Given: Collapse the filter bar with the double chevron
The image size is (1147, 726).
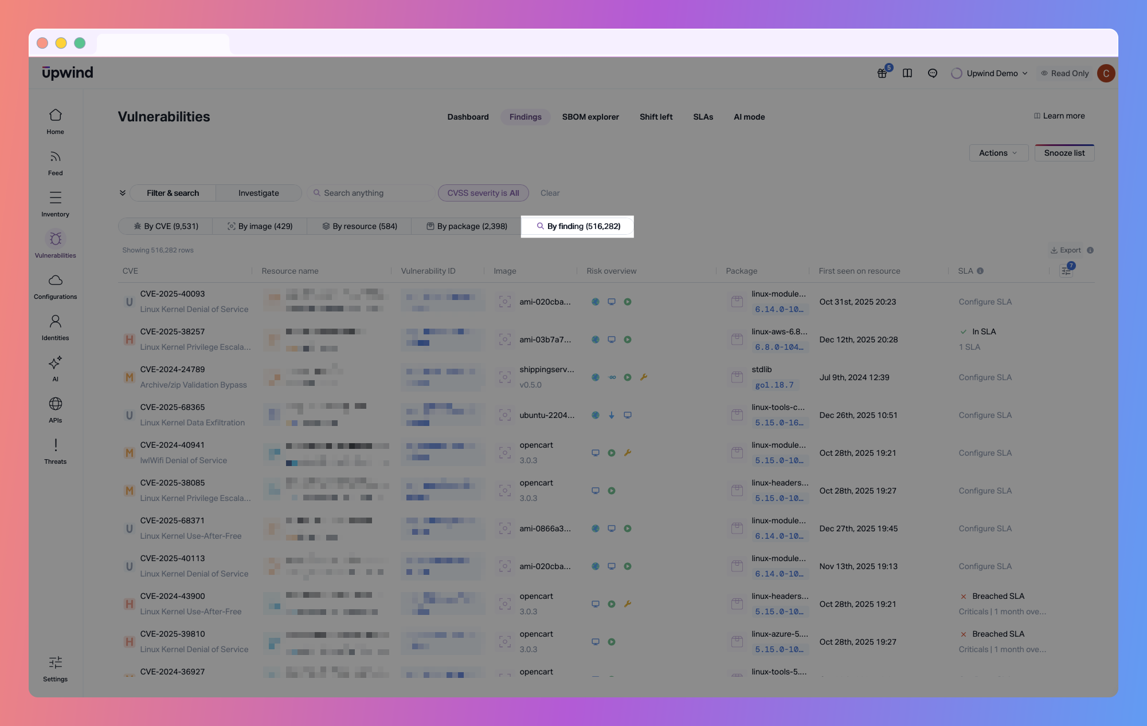Looking at the screenshot, I should tap(122, 192).
